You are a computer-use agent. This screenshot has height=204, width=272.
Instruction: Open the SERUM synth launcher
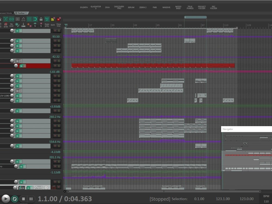(x=131, y=7)
